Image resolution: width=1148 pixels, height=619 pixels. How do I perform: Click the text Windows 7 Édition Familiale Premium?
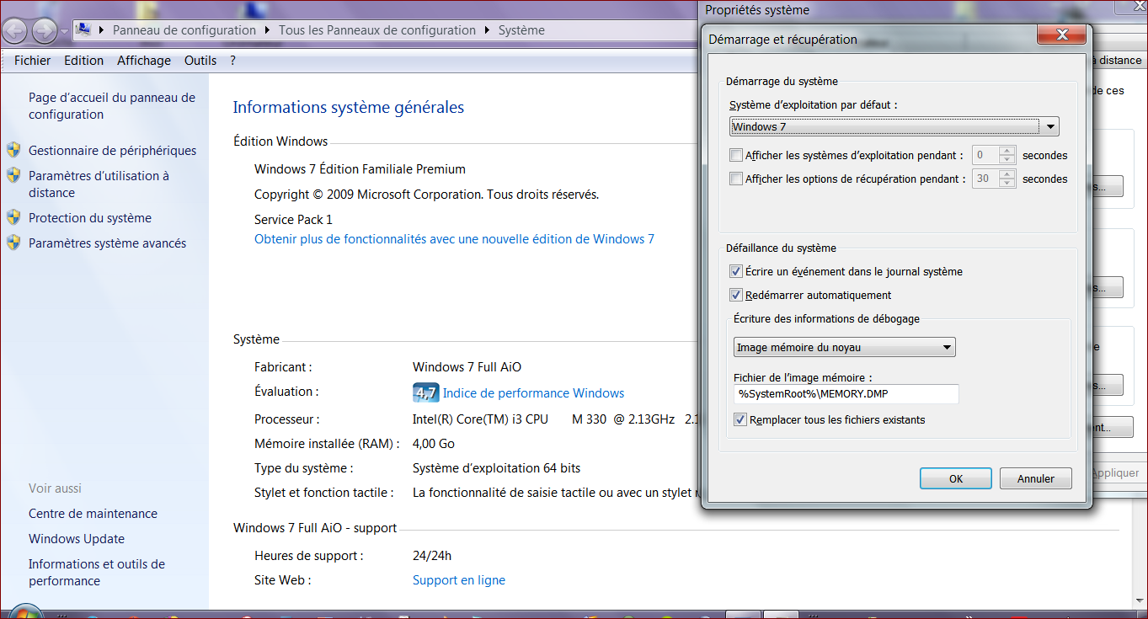(360, 169)
